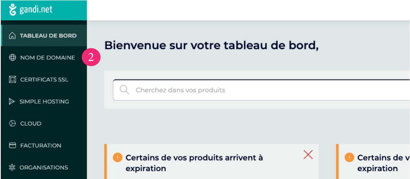Click the orange warning icon on first alert
410x179 pixels.
click(x=118, y=158)
